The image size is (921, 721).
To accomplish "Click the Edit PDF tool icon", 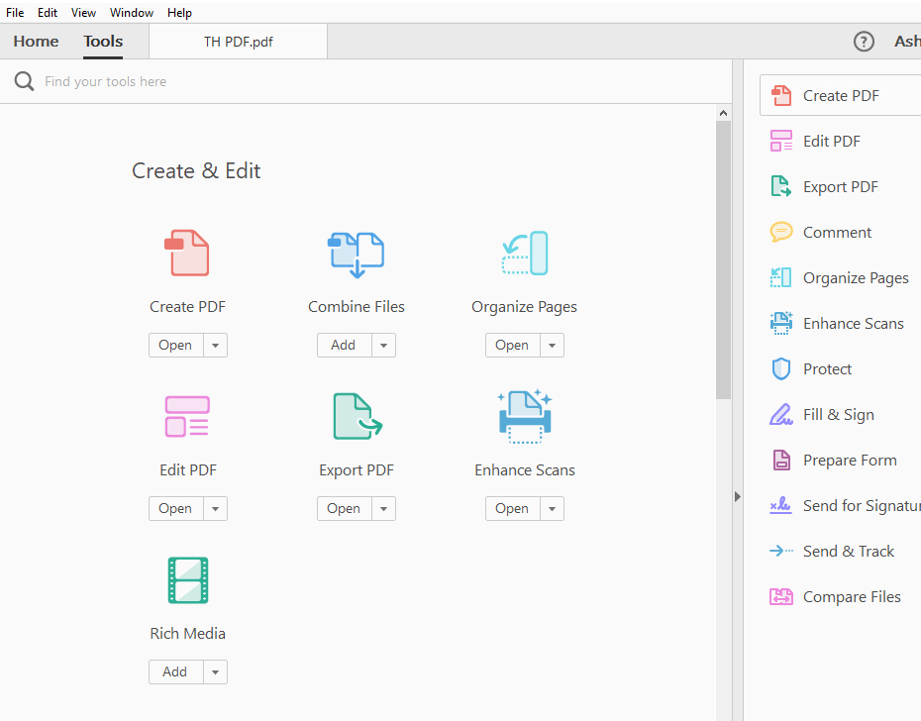I will pyautogui.click(x=187, y=416).
